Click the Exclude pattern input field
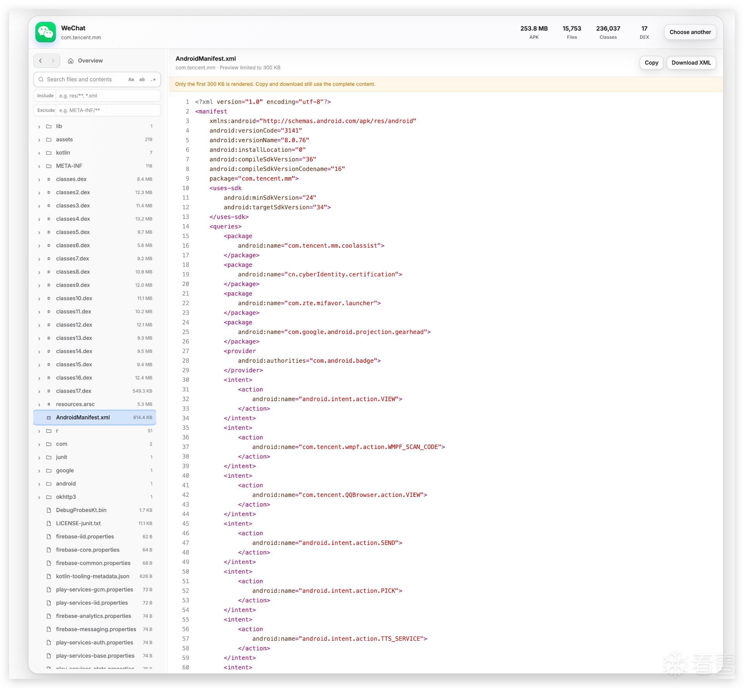Image resolution: width=744 pixels, height=688 pixels. pos(108,110)
